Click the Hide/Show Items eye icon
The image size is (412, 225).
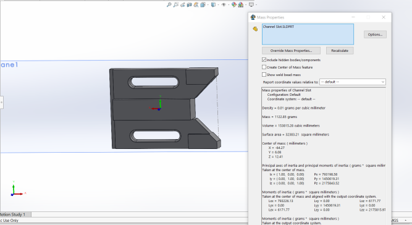click(x=224, y=5)
